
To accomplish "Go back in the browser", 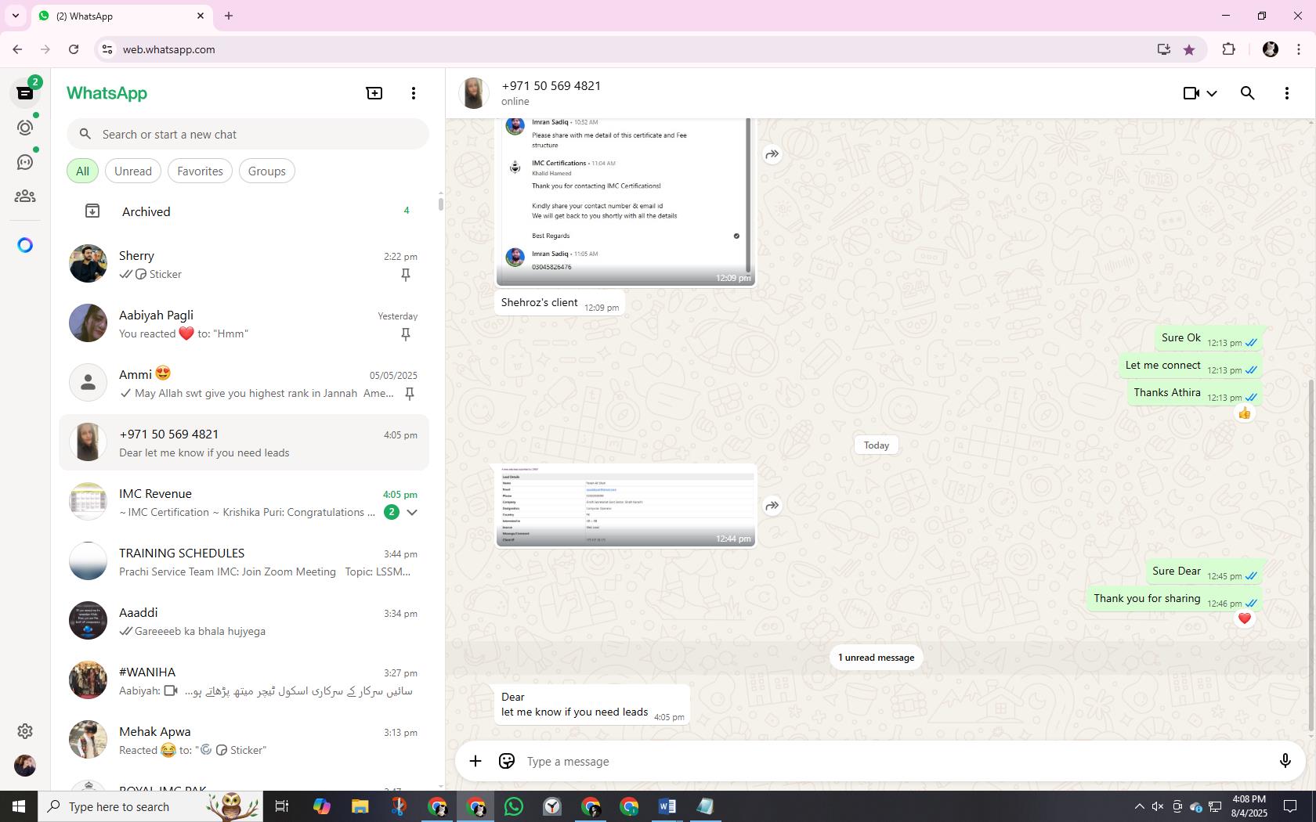I will 17,49.
